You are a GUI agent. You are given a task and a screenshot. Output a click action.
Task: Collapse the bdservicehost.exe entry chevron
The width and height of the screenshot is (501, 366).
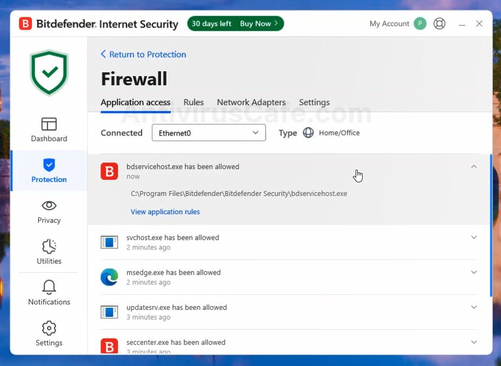(474, 167)
